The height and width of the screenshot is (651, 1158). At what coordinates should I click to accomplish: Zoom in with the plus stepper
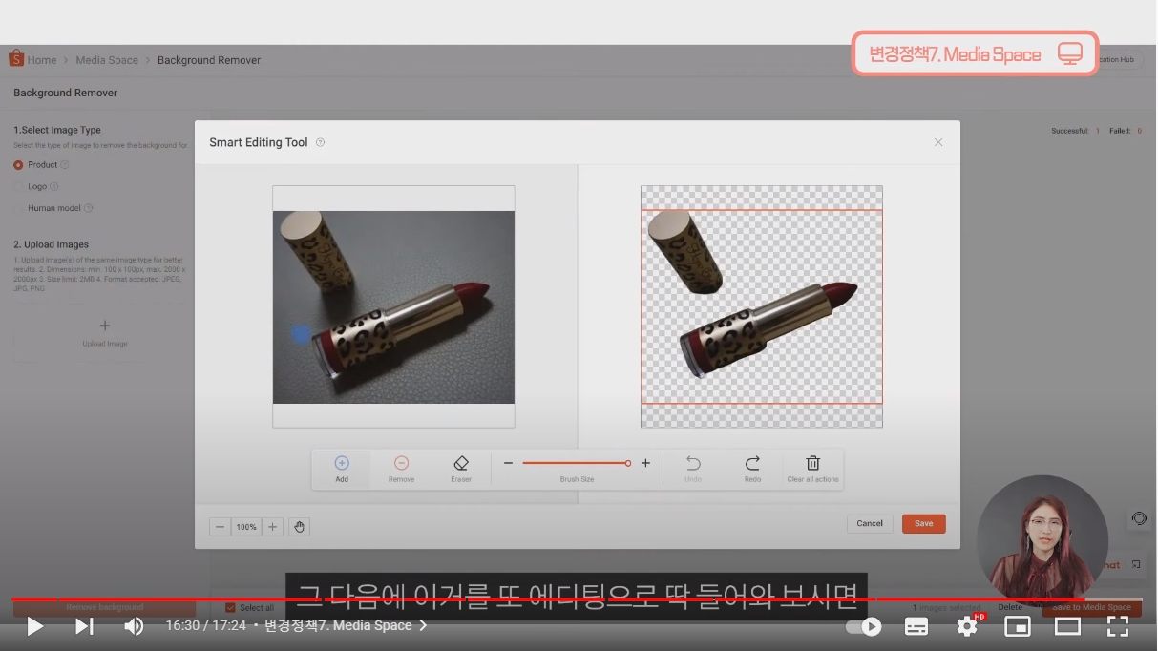pos(272,527)
